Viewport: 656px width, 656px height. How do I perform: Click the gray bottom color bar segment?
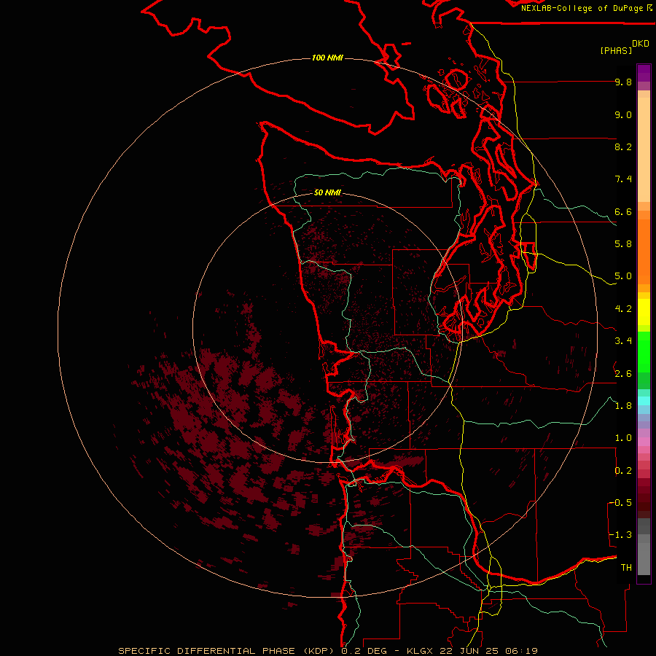point(644,558)
